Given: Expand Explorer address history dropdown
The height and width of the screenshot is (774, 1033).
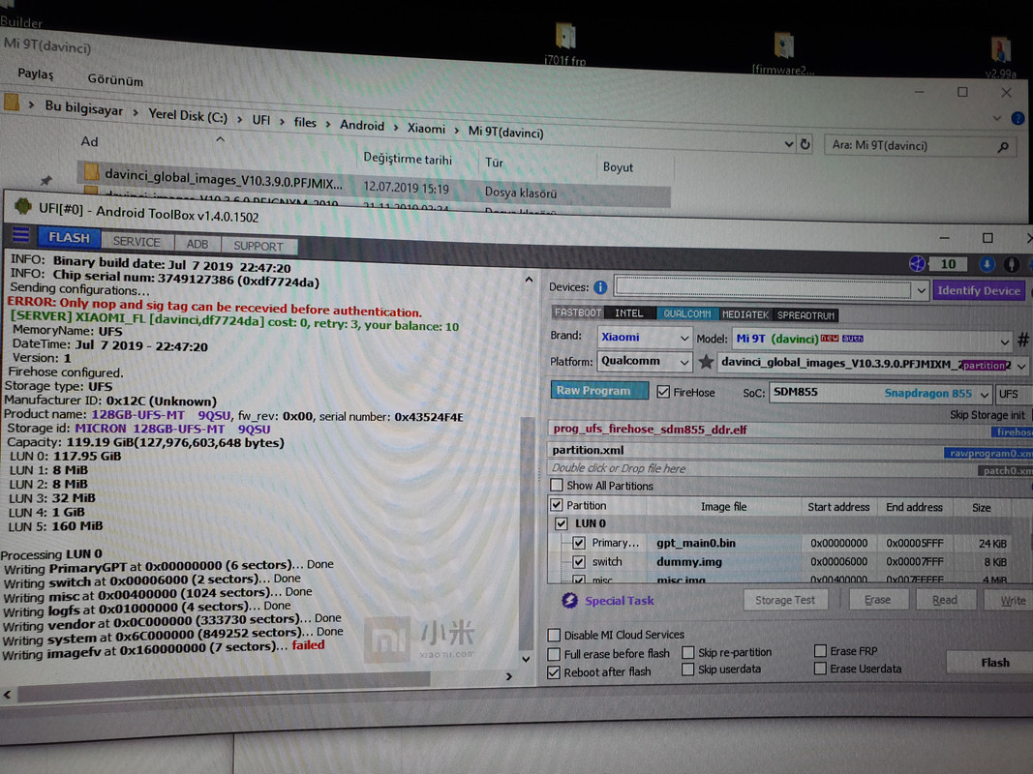Looking at the screenshot, I should tap(789, 143).
